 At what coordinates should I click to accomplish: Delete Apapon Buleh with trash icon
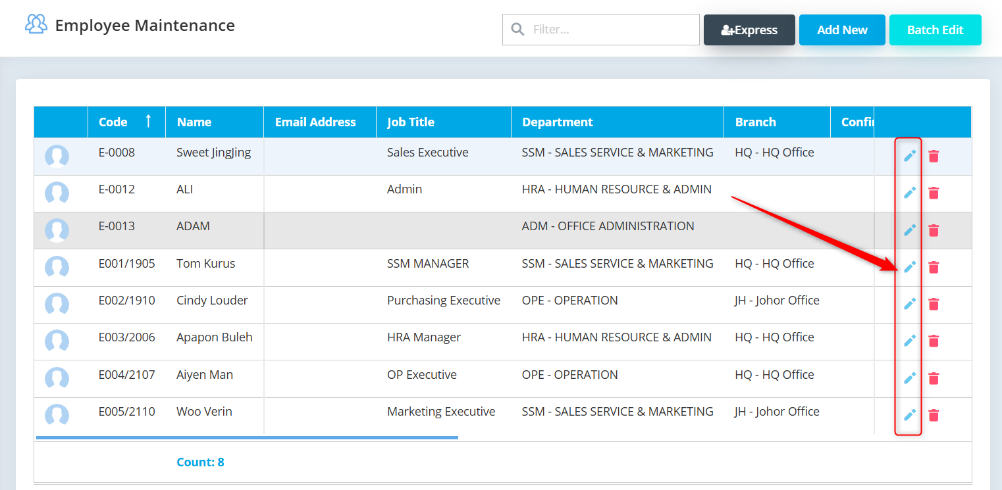pos(934,341)
